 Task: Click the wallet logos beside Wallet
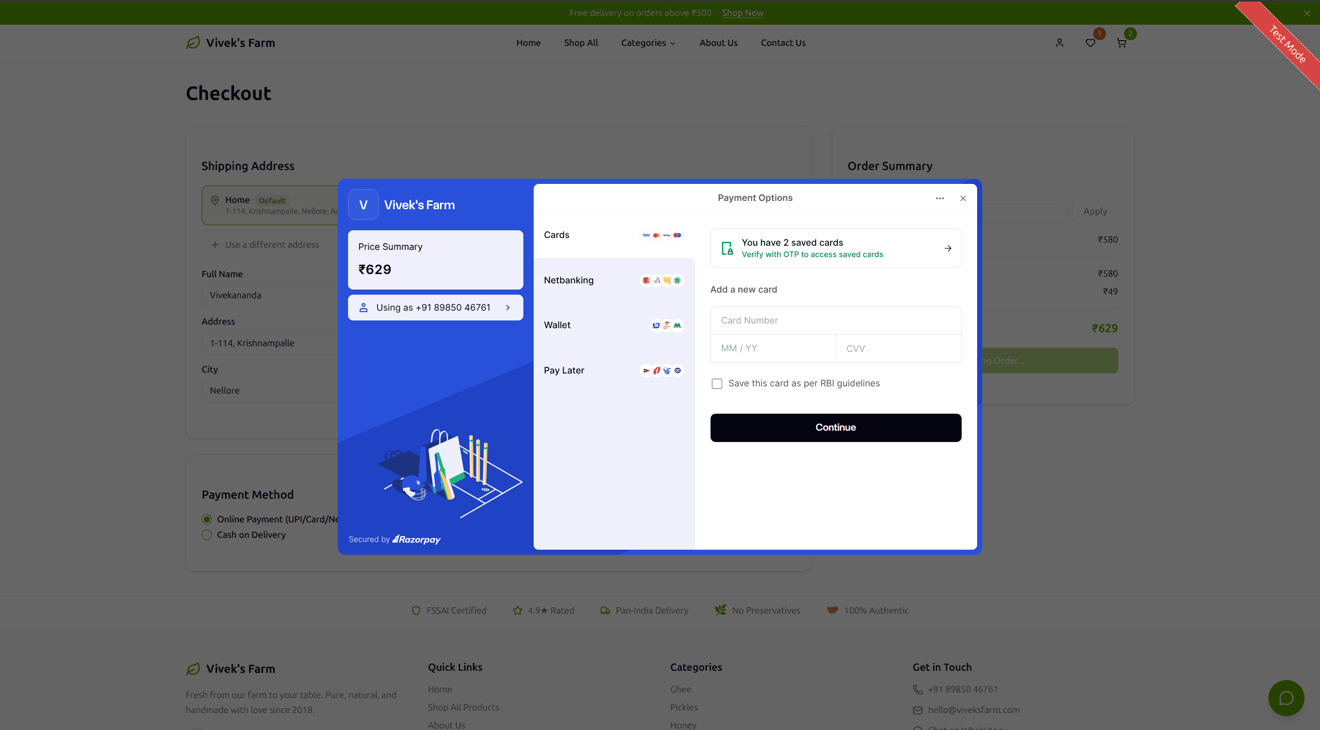point(667,325)
